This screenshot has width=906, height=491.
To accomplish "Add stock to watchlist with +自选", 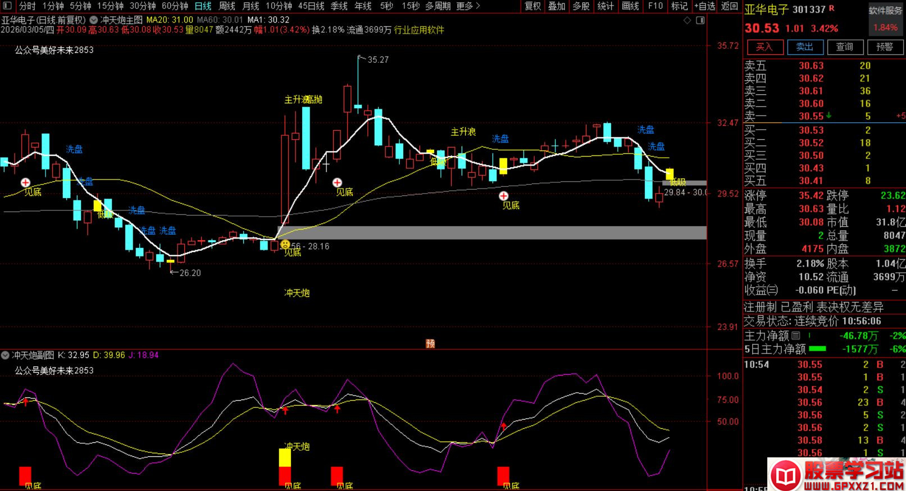I will (x=704, y=6).
